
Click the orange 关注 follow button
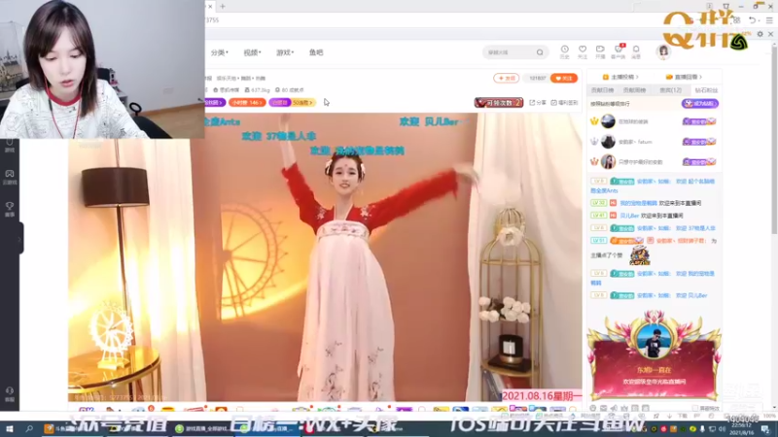[x=564, y=79]
